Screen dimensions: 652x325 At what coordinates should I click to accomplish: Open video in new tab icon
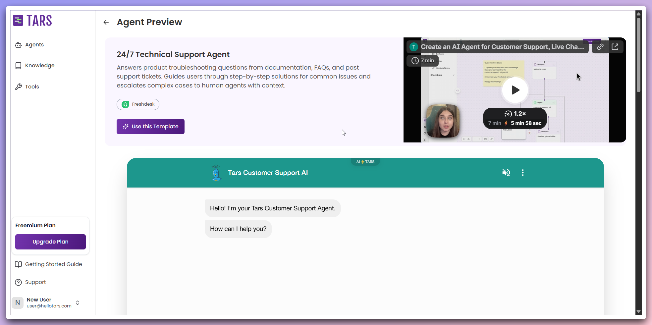coord(615,47)
